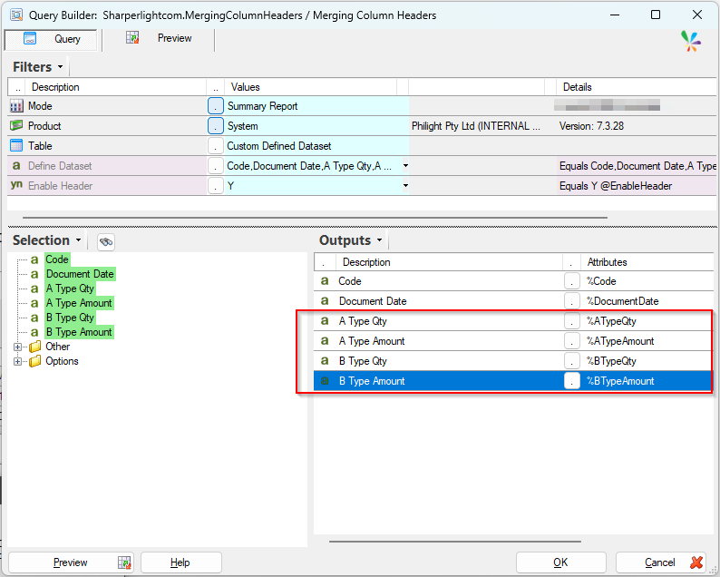Click the Sharperlight logo icon
Image resolution: width=720 pixels, height=577 pixels.
point(691,41)
